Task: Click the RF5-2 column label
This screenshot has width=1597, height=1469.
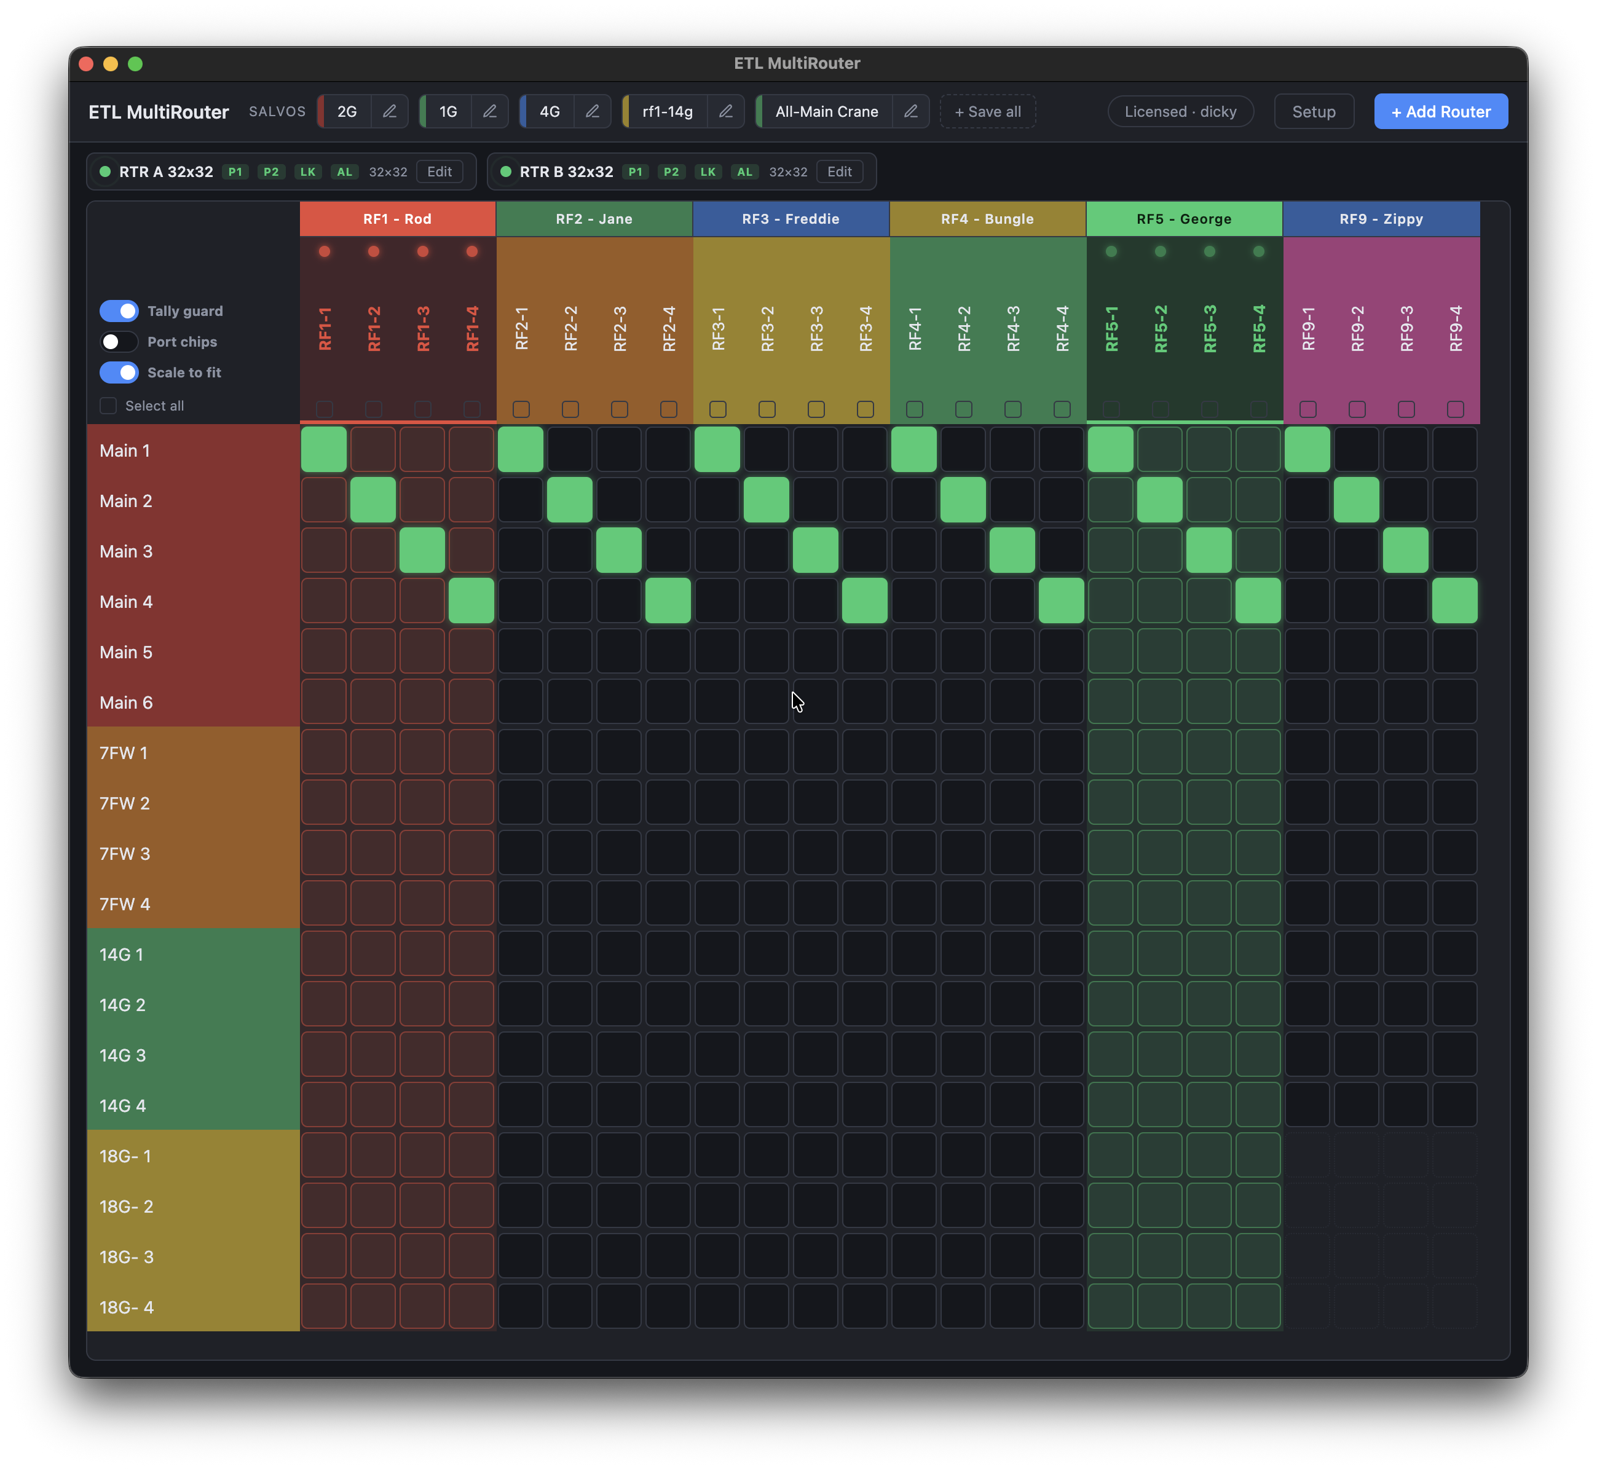Action: tap(1161, 328)
